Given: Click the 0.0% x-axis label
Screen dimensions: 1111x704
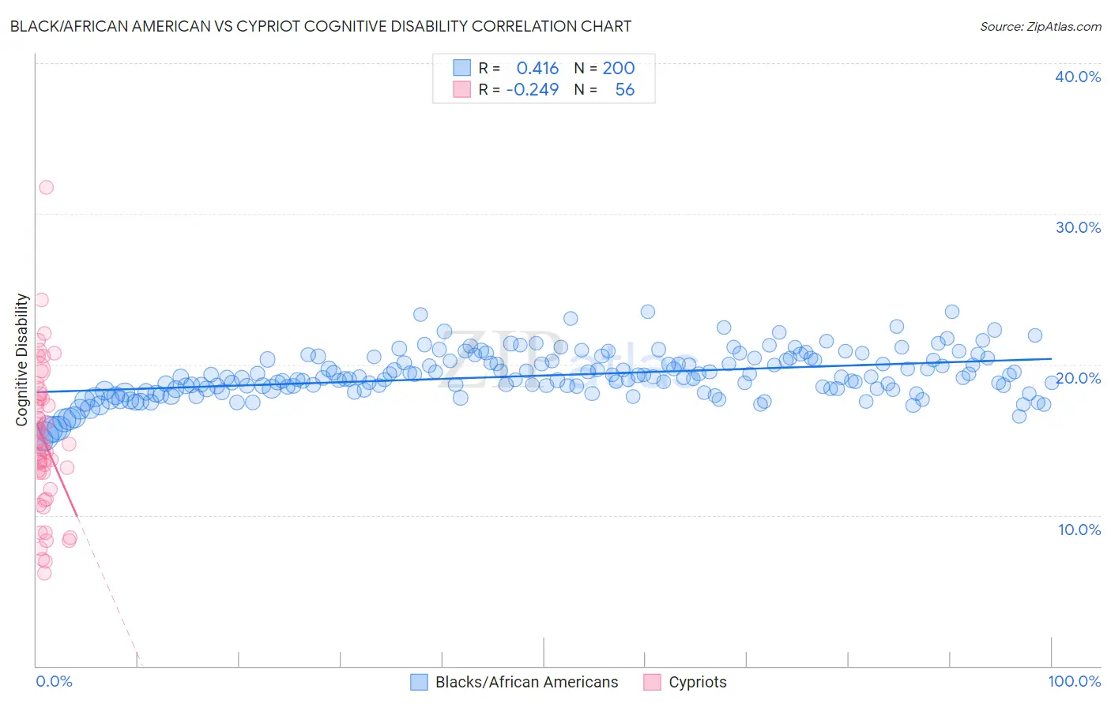Looking at the screenshot, I should pyautogui.click(x=54, y=681).
